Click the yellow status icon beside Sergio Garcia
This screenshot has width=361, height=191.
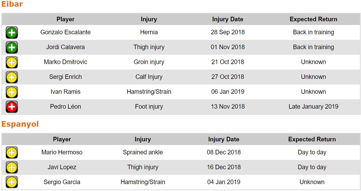click(x=12, y=182)
